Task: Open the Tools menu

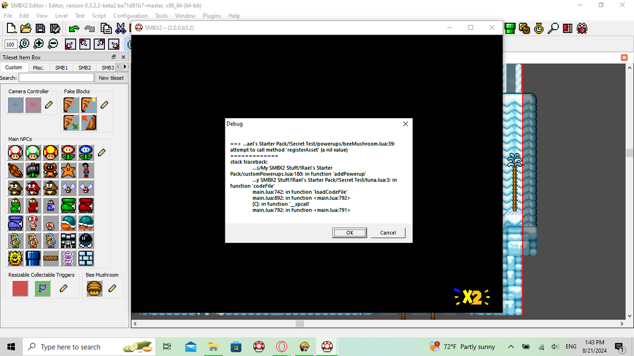Action: (161, 15)
